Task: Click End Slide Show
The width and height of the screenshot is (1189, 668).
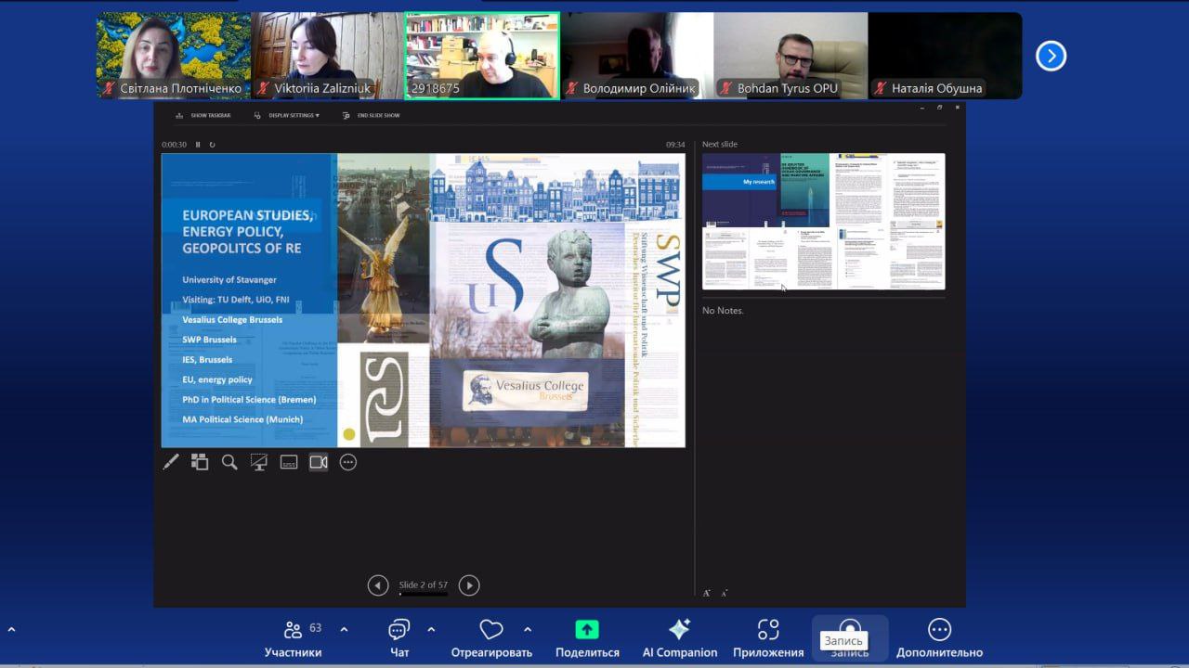Action: click(x=372, y=116)
